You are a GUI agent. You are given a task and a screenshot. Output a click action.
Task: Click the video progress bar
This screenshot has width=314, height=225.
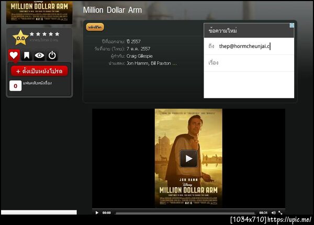pos(185,213)
